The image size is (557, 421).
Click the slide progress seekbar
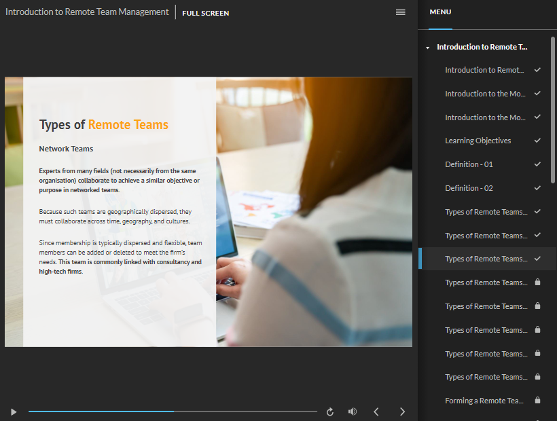[x=173, y=411]
